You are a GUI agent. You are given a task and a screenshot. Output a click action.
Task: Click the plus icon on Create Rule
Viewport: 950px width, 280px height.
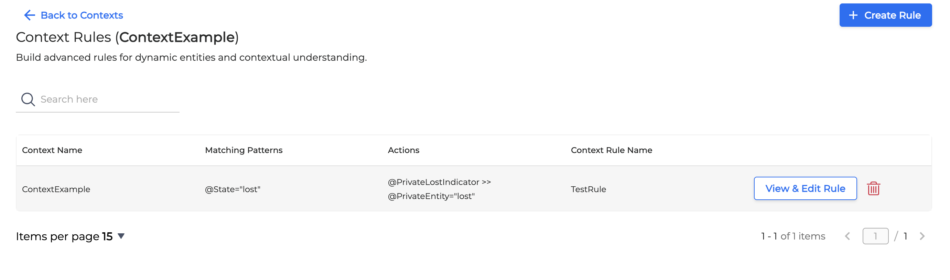point(853,15)
